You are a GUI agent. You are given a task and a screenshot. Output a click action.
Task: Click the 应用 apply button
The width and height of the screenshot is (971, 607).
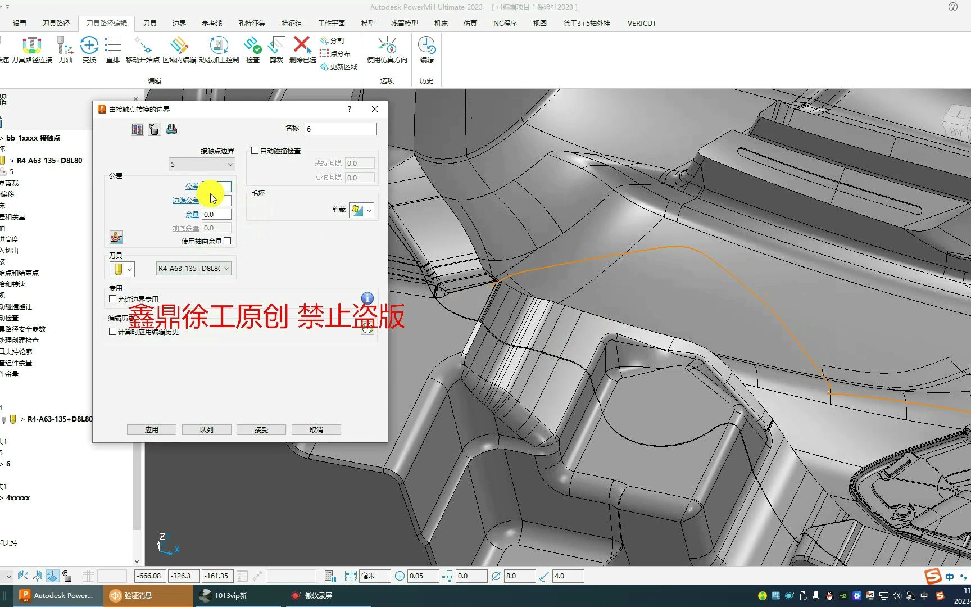[152, 429]
